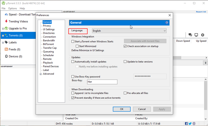Click the horizontal scrollbar right arrow
The image size is (208, 126).
(206, 58)
